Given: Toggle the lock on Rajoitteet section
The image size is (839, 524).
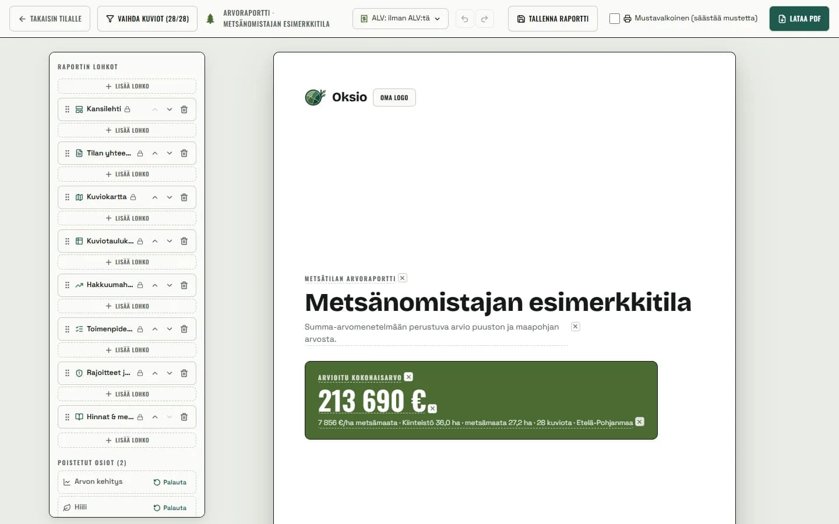Looking at the screenshot, I should point(140,373).
